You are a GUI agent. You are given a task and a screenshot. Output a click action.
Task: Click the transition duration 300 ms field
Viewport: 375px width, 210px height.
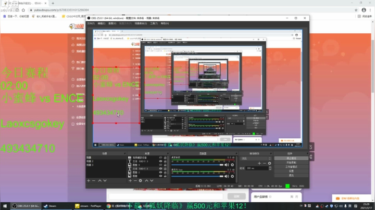coord(257,168)
